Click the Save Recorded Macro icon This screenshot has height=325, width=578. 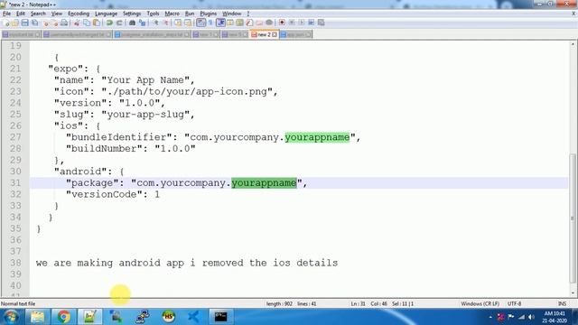[x=322, y=23]
